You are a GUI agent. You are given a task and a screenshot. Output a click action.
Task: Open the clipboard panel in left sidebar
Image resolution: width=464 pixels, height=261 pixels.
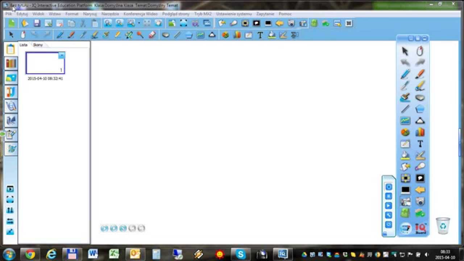click(11, 49)
